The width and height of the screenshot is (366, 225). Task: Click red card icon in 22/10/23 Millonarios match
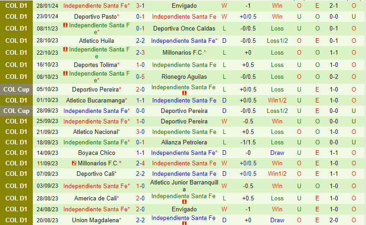click(x=66, y=49)
